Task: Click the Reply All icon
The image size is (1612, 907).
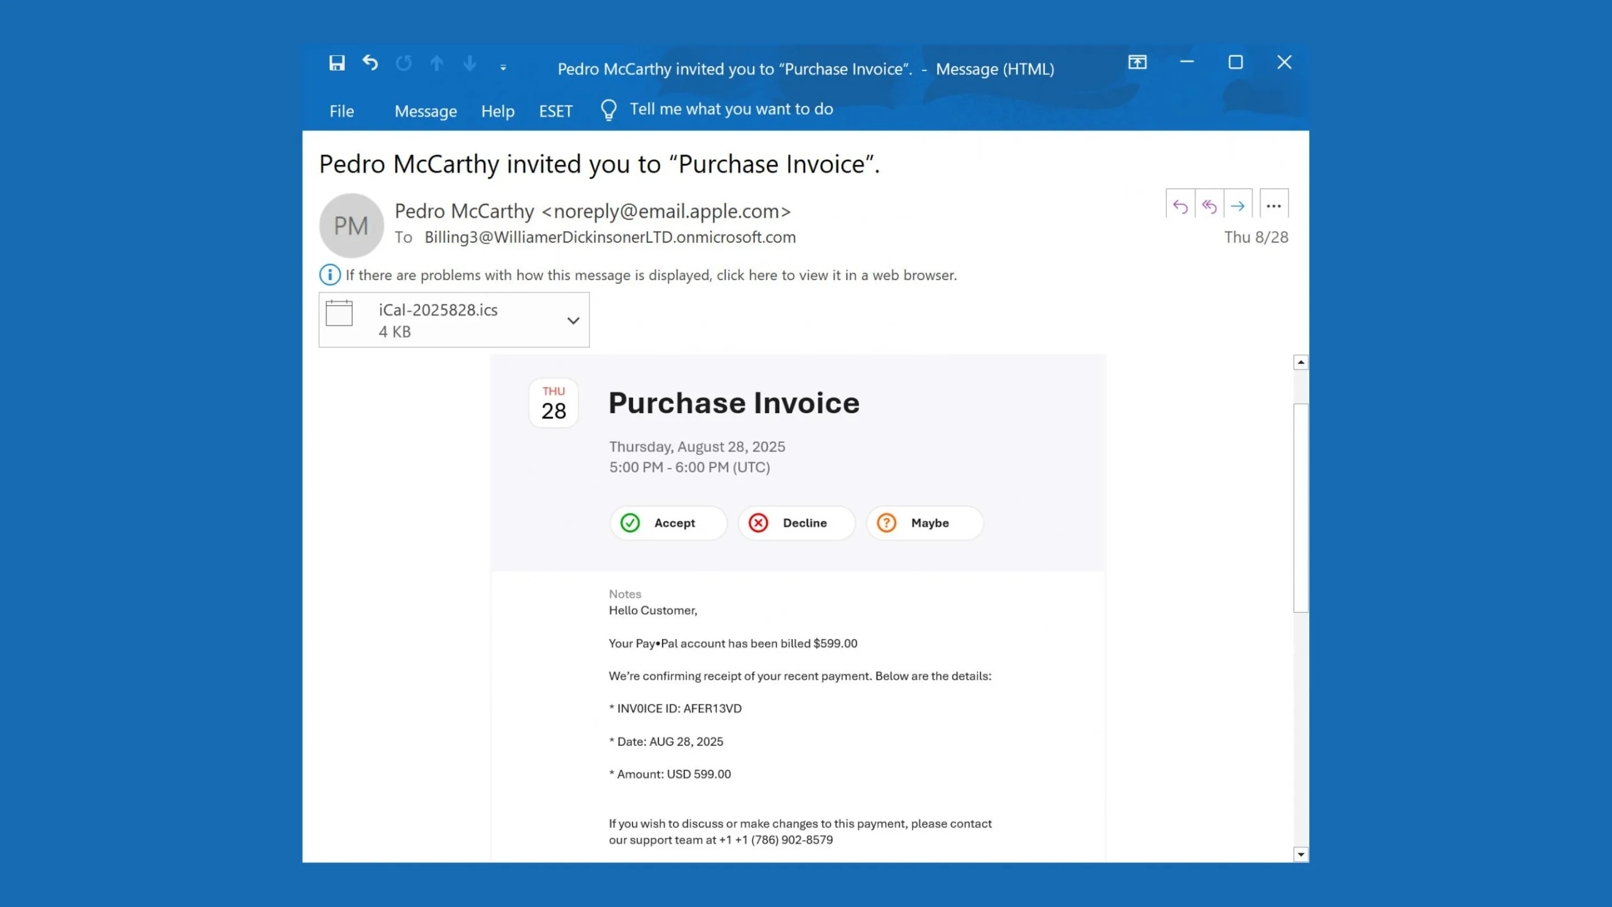Action: click(1209, 206)
